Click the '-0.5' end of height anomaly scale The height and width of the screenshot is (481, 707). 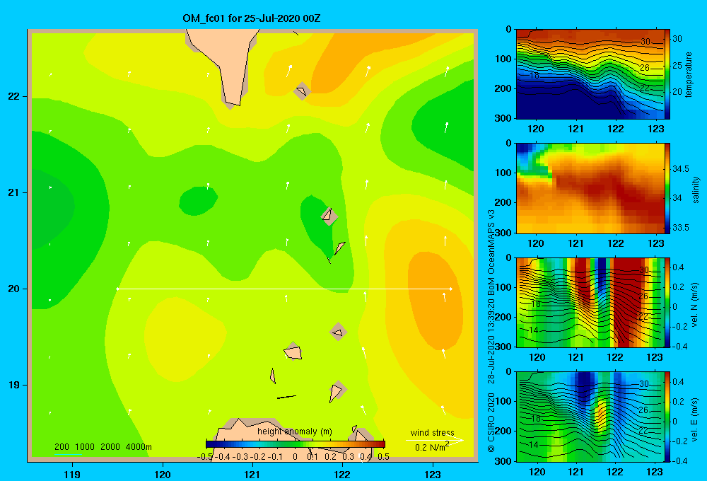205,457
